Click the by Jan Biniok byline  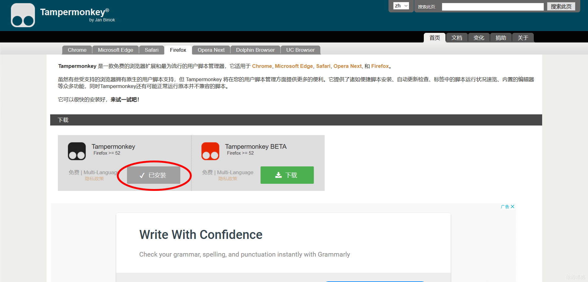pyautogui.click(x=102, y=20)
